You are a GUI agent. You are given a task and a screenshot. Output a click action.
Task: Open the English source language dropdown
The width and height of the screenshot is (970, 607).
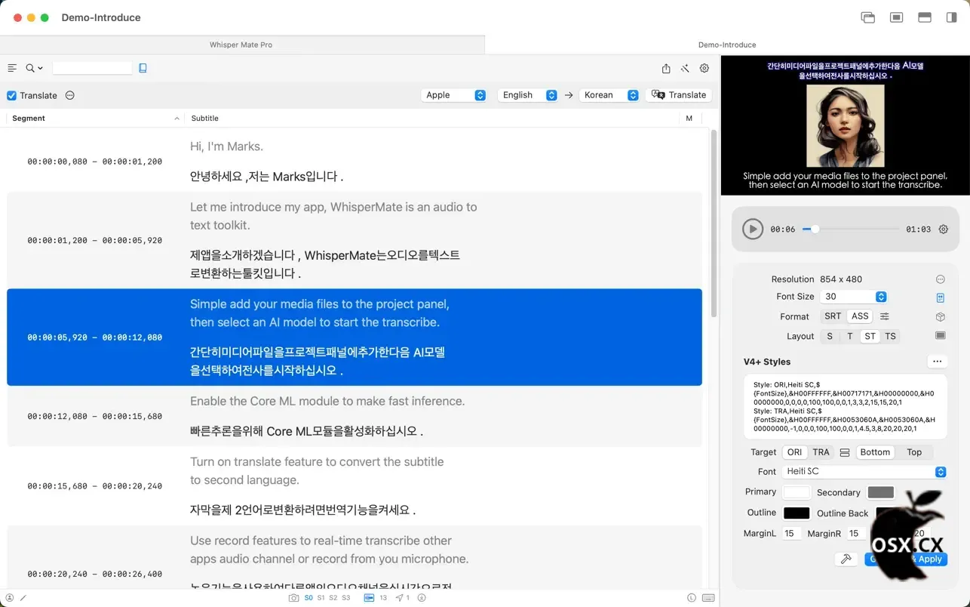click(x=528, y=95)
